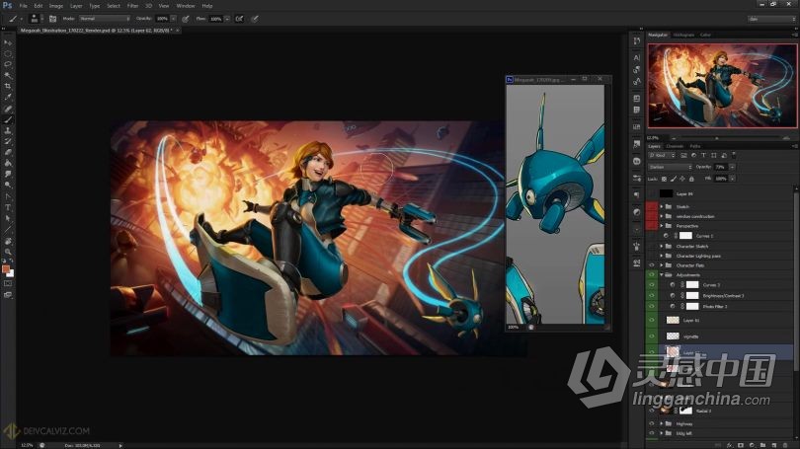Screen dimensions: 800x449
Task: Toggle the Brush panel from options bar
Action: coord(52,19)
